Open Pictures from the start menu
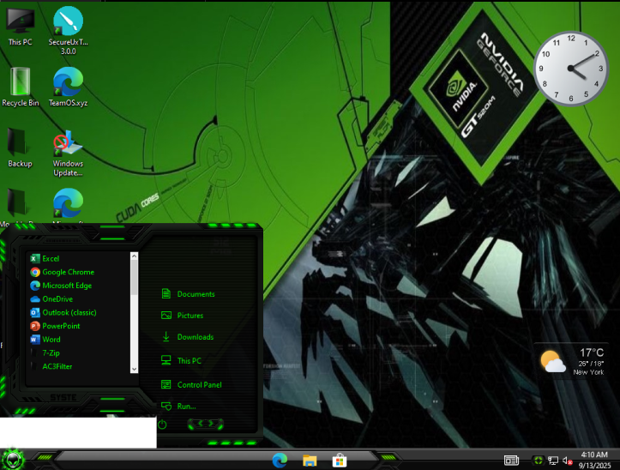Viewport: 620px width, 470px height. (x=183, y=316)
